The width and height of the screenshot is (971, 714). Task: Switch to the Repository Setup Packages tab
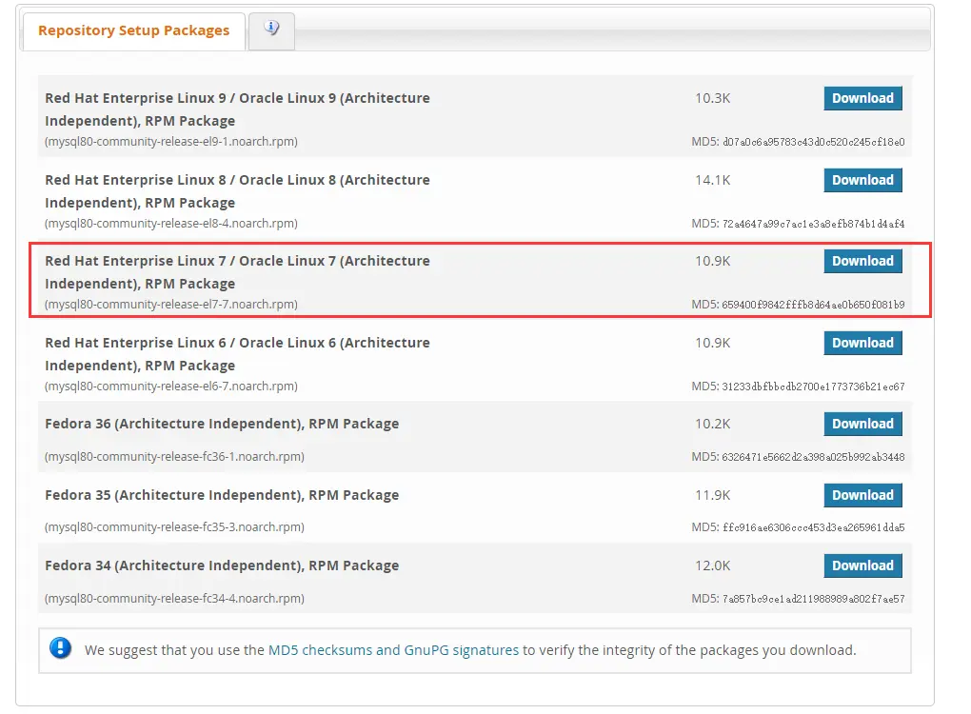pos(133,30)
